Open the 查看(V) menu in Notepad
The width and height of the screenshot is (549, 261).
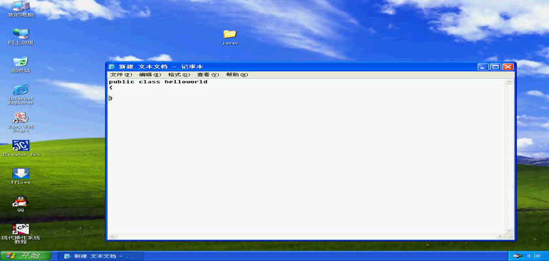coord(208,75)
